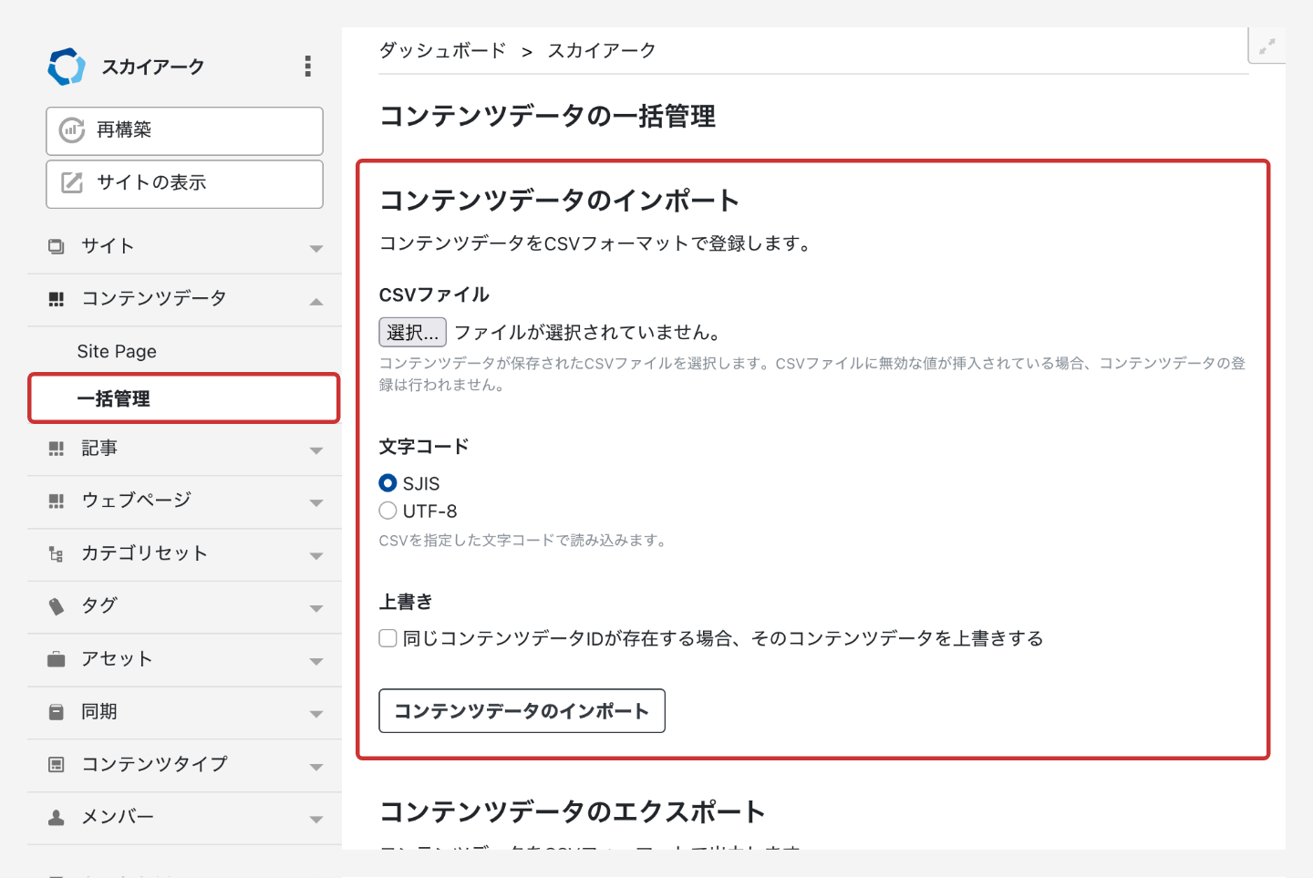Click the メンバー person icon
This screenshot has width=1313, height=878.
pos(57,818)
